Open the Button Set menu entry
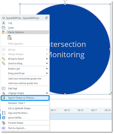 (25, 69)
